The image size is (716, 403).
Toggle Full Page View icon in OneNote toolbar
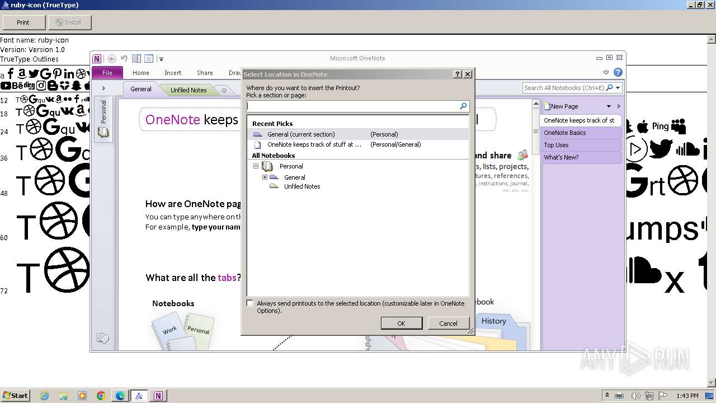click(149, 58)
